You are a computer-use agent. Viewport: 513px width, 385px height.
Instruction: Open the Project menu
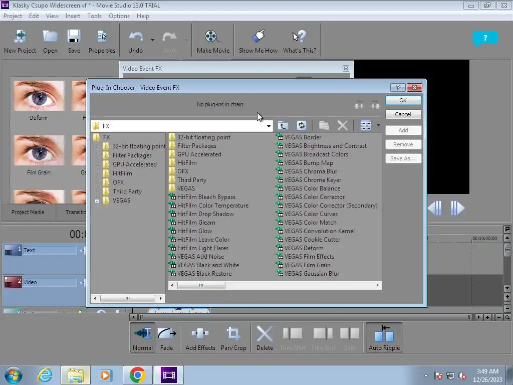pyautogui.click(x=13, y=16)
